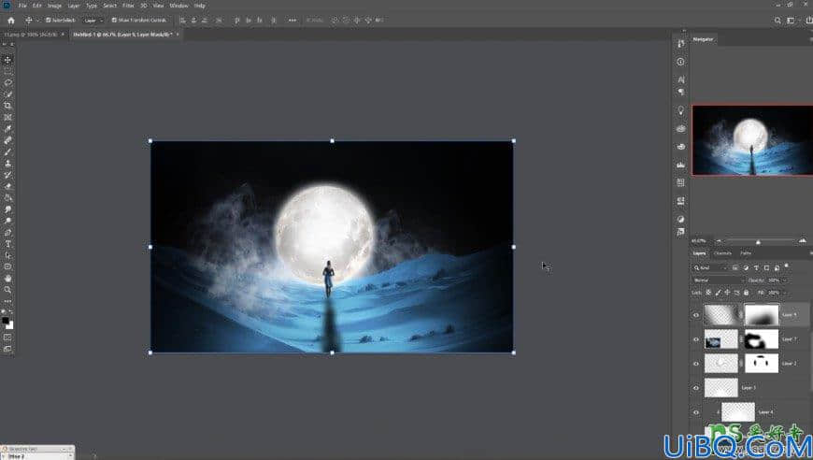Select the Move tool
Image resolution: width=813 pixels, height=460 pixels.
(x=7, y=60)
